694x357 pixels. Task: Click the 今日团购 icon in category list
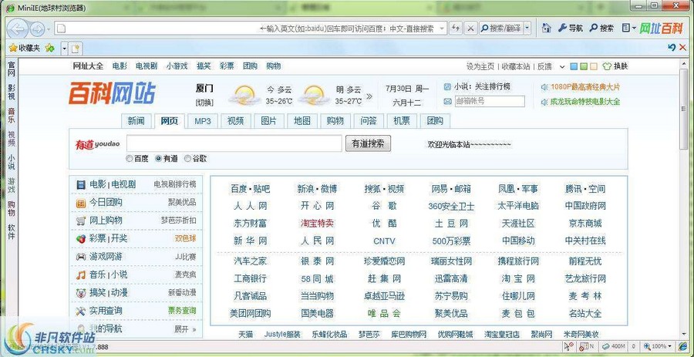point(80,203)
